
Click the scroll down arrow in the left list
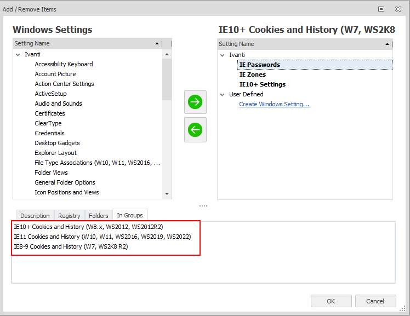[x=167, y=193]
